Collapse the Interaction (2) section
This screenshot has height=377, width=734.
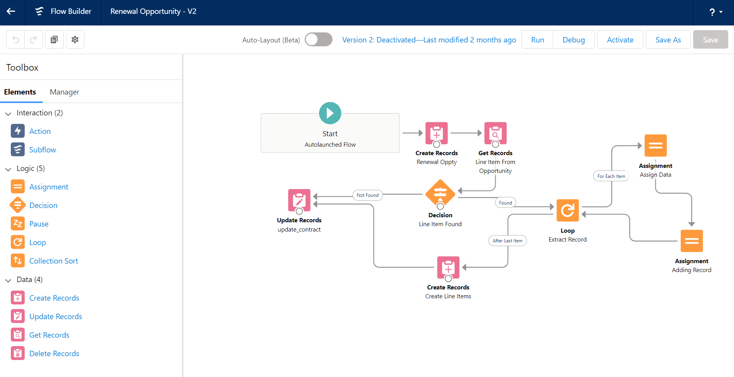(x=8, y=113)
